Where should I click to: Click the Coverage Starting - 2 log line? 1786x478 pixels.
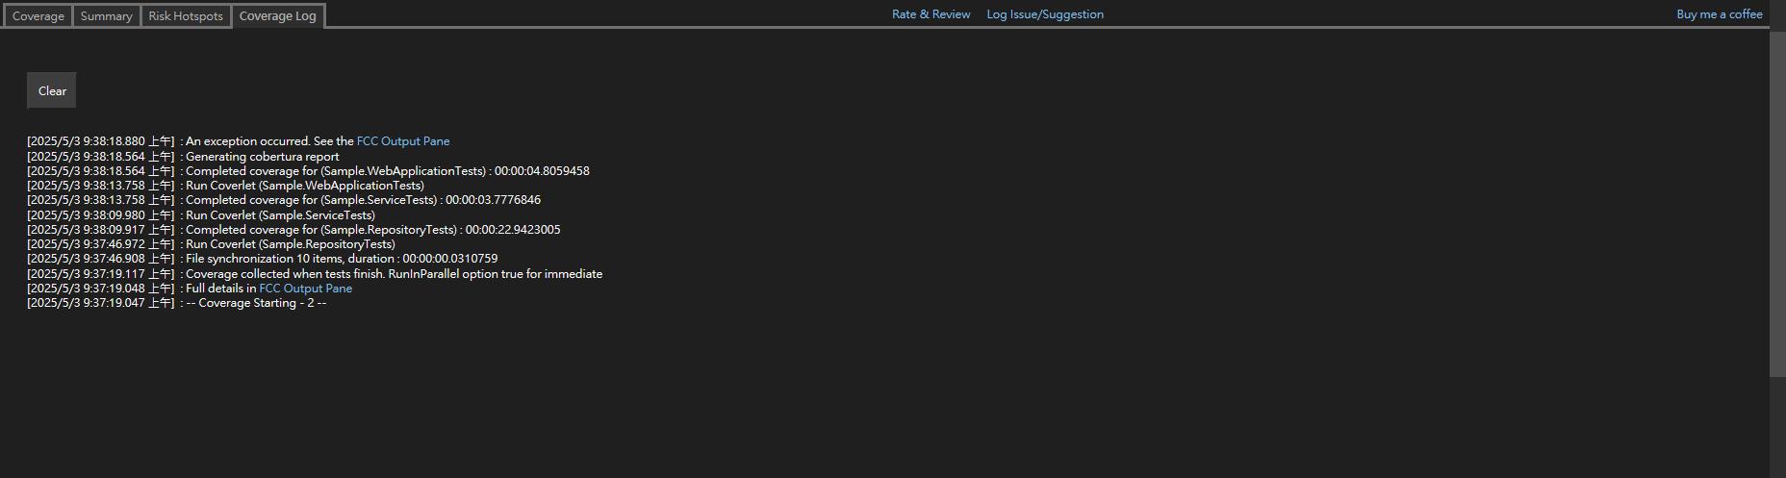click(x=256, y=303)
